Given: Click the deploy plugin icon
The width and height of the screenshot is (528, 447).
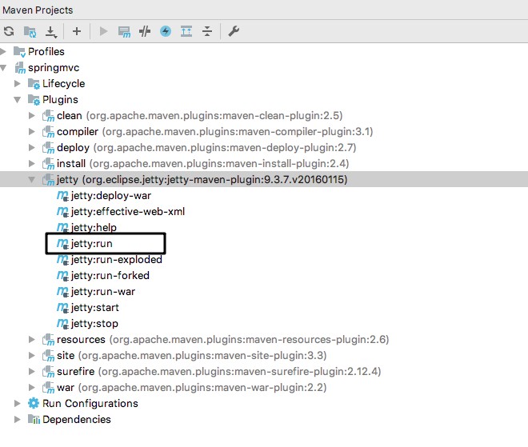Looking at the screenshot, I should 48,148.
